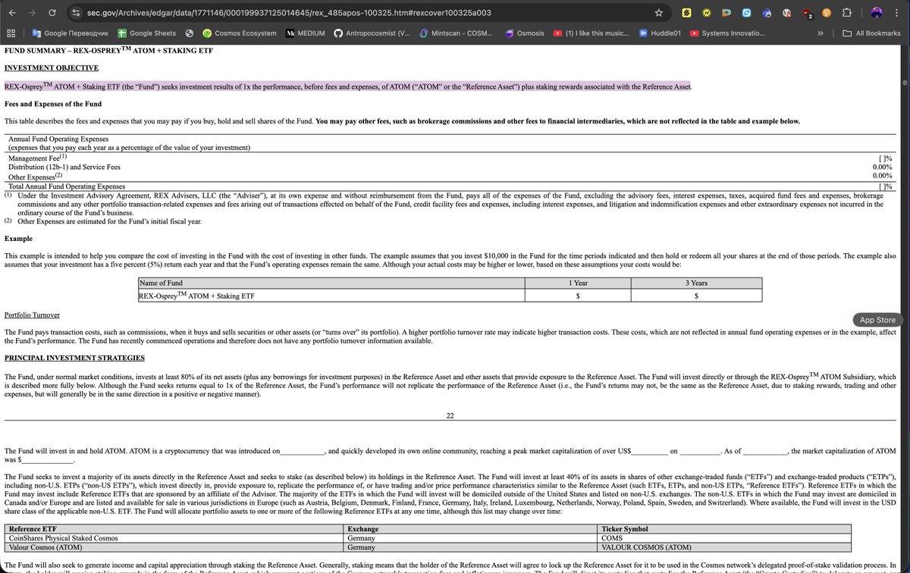Image resolution: width=910 pixels, height=573 pixels.
Task: Open the MEDIUM bookmark
Action: [304, 33]
